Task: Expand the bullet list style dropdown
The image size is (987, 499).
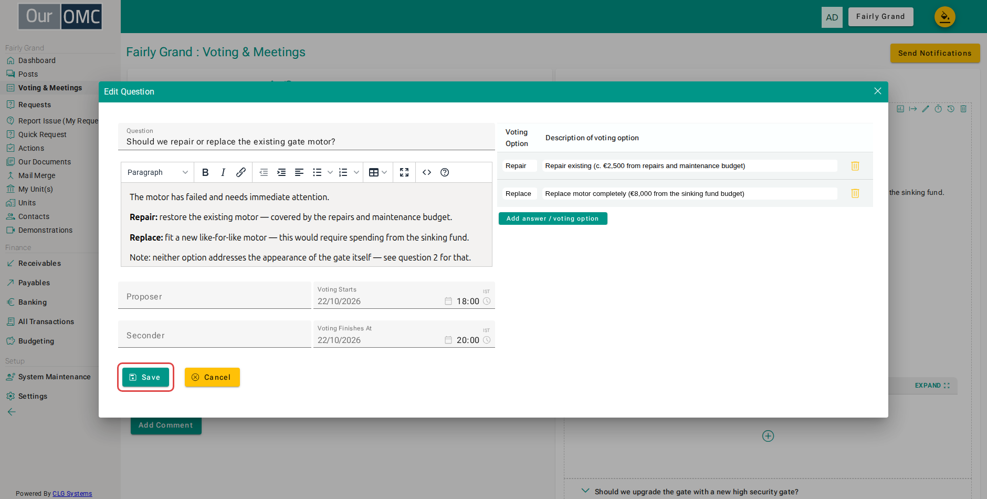Action: 330,172
